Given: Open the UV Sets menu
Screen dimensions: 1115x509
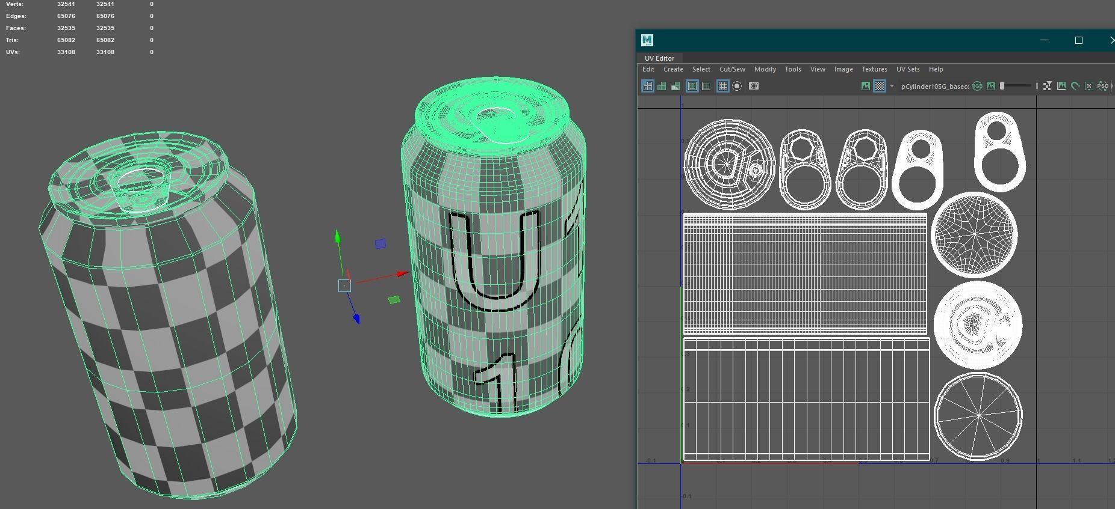Looking at the screenshot, I should pyautogui.click(x=908, y=69).
